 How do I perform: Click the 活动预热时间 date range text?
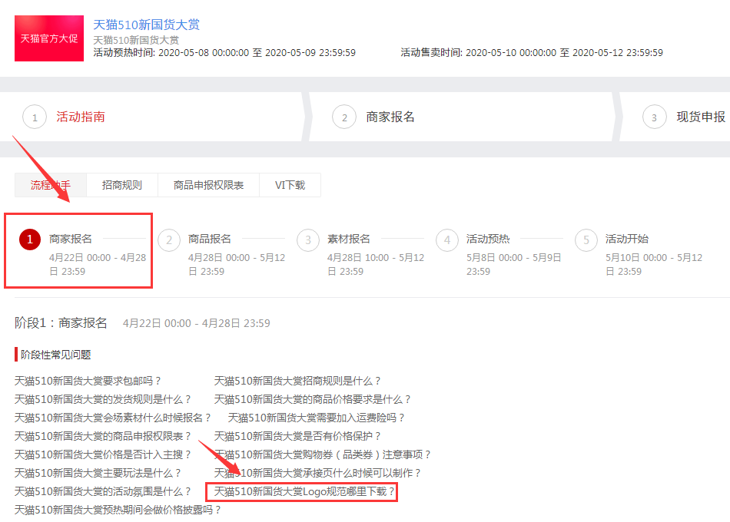coord(224,52)
